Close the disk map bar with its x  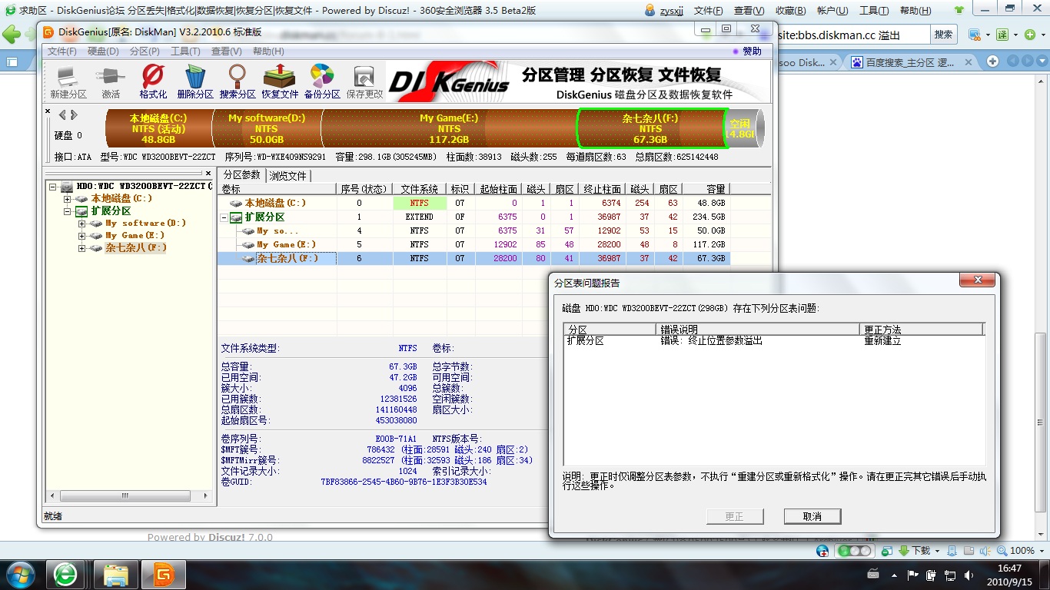48,111
